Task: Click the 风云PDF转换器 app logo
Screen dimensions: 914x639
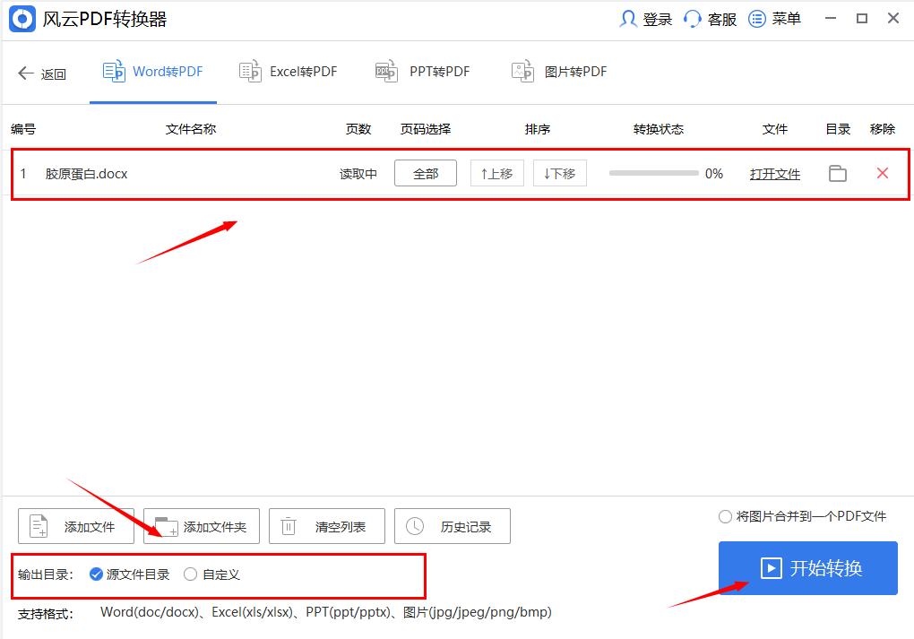Action: (x=21, y=18)
